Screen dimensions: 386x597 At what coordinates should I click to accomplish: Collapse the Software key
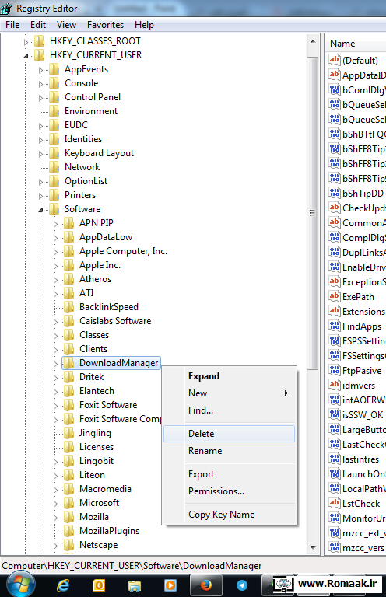coord(40,210)
